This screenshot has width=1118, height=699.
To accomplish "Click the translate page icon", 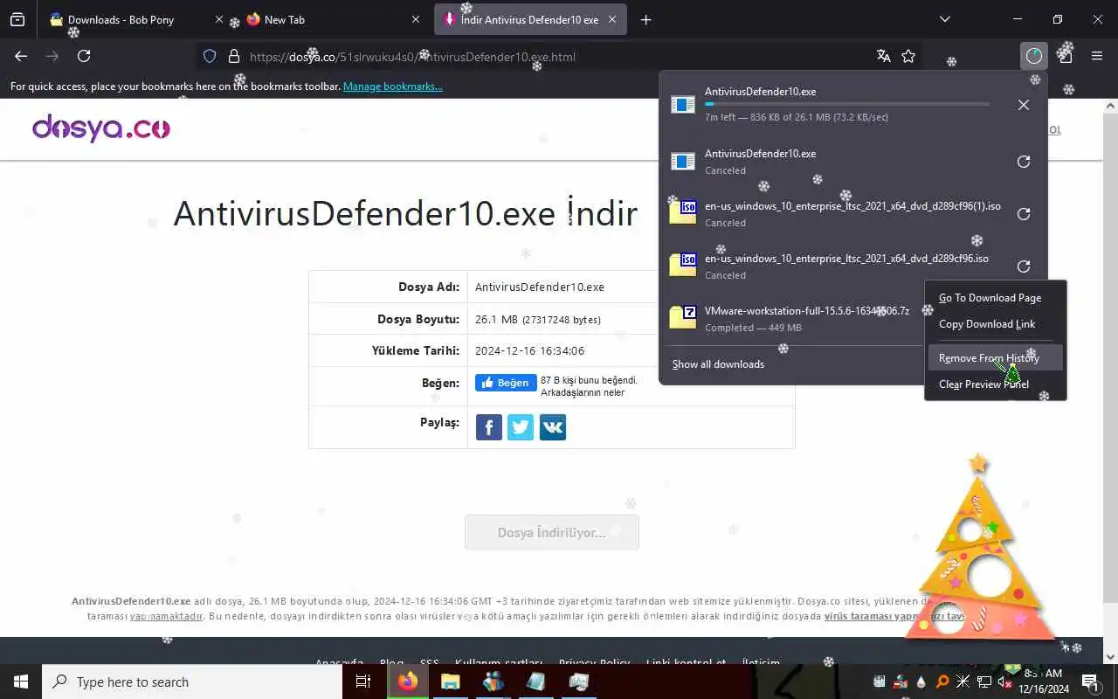I will pyautogui.click(x=883, y=56).
